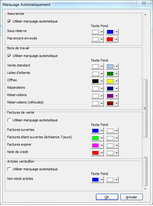Click the scrollbar down arrow
The height and width of the screenshot is (206, 153).
tap(145, 189)
